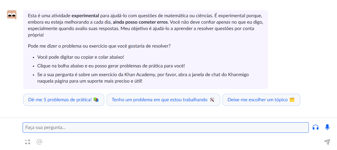337x150 pixels.
Task: Focus the "Faça sua pergunta..." input field
Action: pyautogui.click(x=166, y=128)
